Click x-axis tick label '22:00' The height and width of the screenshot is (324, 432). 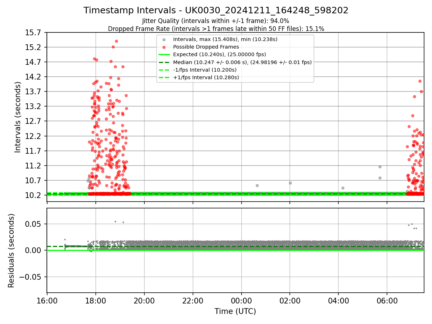pos(193,300)
